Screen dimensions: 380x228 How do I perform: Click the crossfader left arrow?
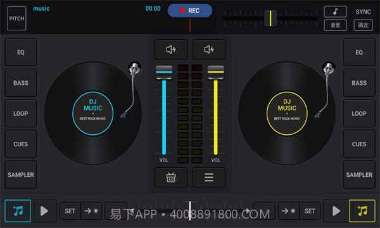point(132,210)
